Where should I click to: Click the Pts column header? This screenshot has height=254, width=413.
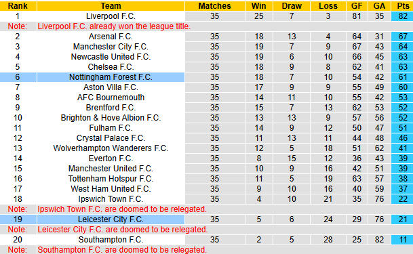click(x=402, y=6)
